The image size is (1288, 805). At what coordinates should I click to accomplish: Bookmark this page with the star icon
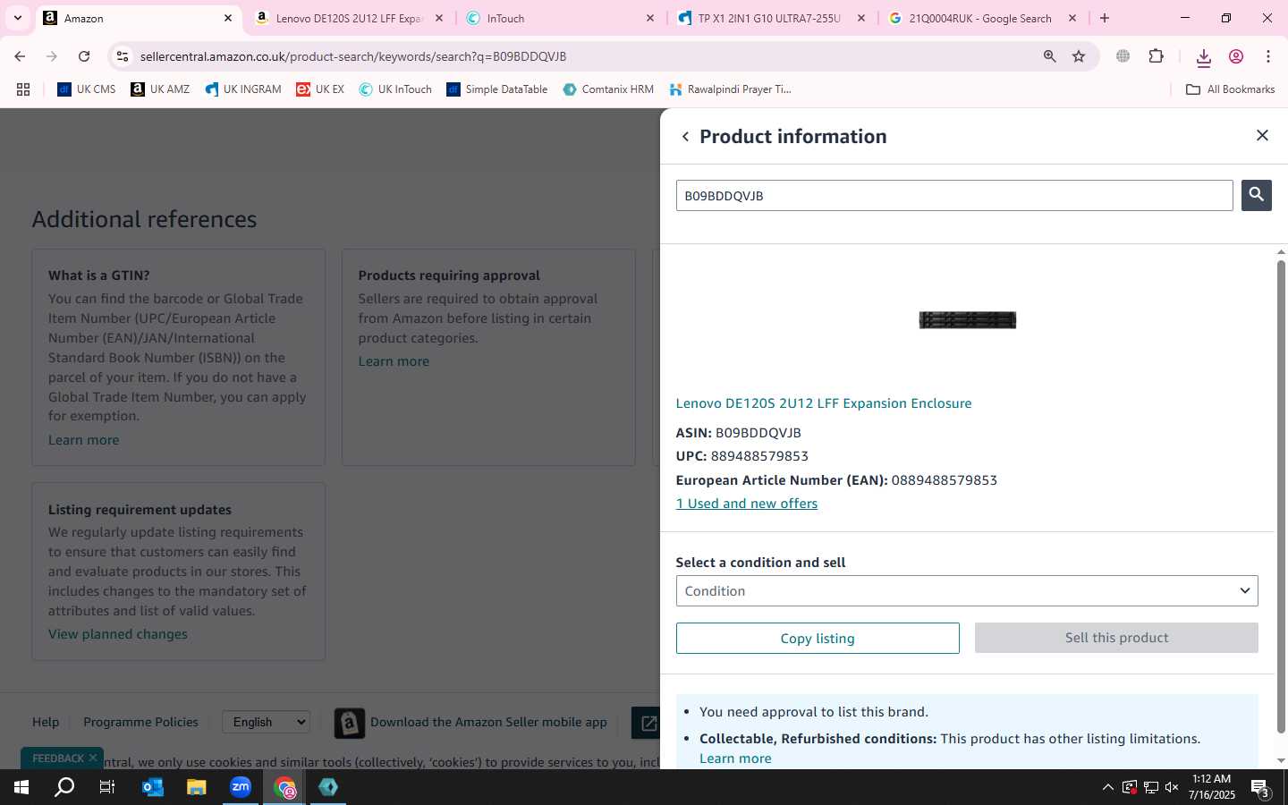(x=1079, y=56)
